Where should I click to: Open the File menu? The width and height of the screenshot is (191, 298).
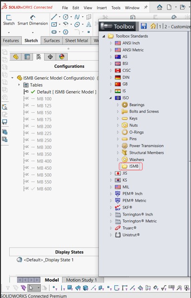[x=65, y=8]
